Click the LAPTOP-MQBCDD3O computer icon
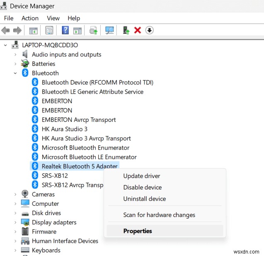The image size is (264, 256). tap(15, 45)
